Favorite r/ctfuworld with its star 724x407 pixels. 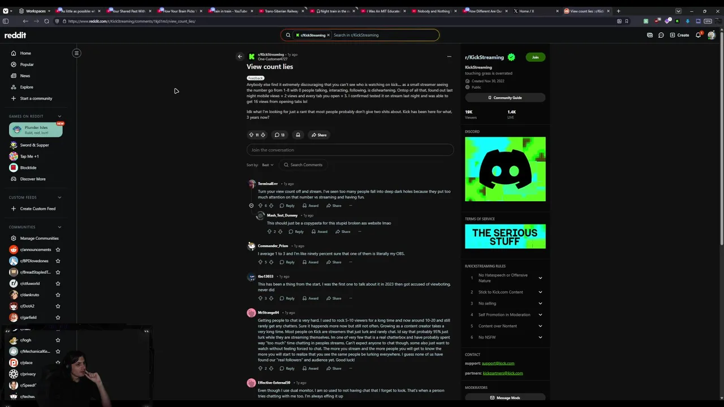(58, 284)
